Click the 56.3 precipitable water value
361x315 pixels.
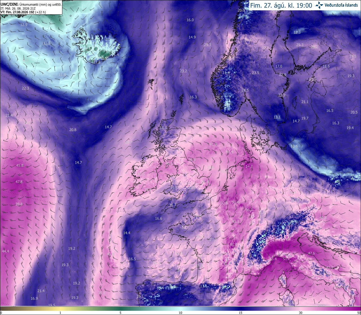click(249, 210)
